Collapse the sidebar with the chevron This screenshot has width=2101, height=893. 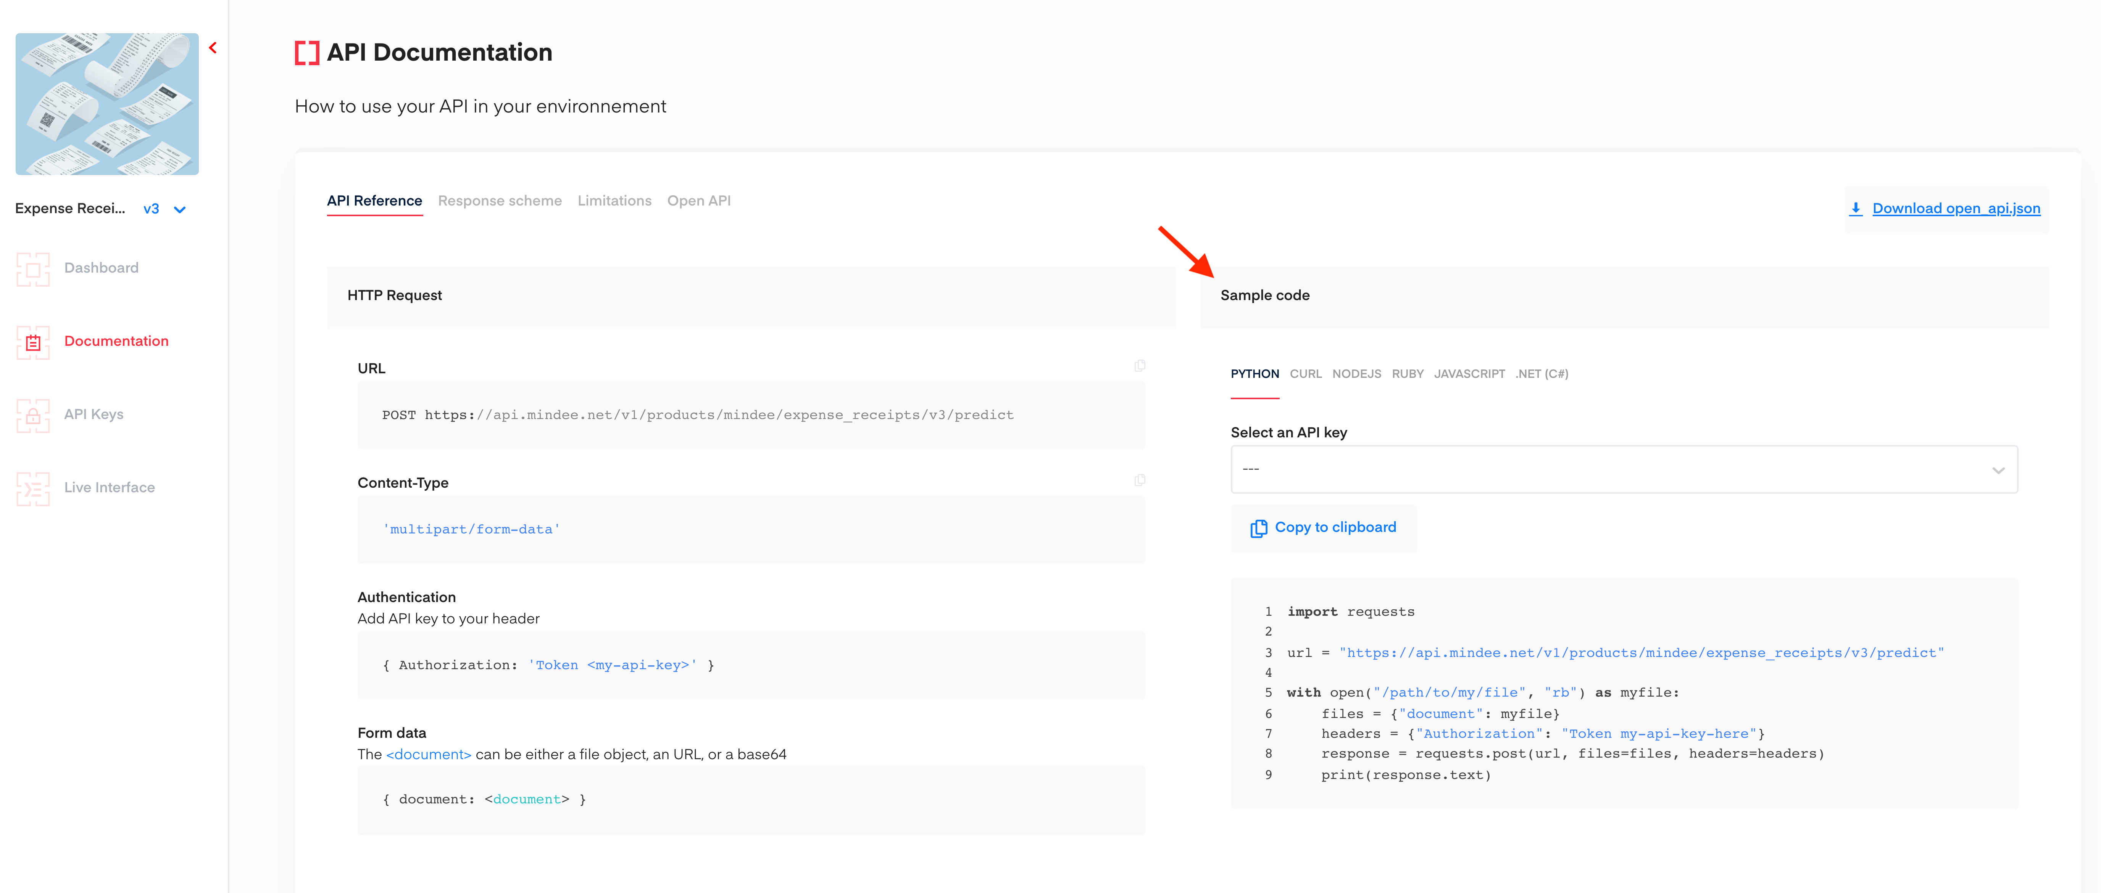[x=212, y=47]
